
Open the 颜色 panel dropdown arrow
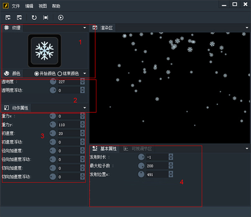(85, 74)
